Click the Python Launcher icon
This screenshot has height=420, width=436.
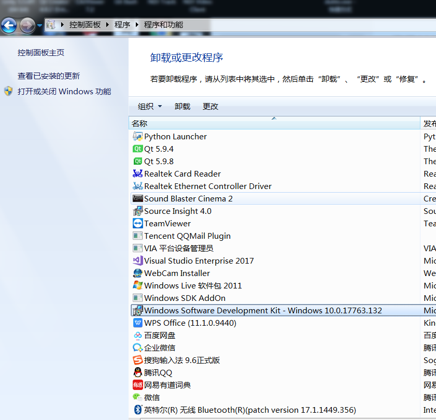point(137,136)
